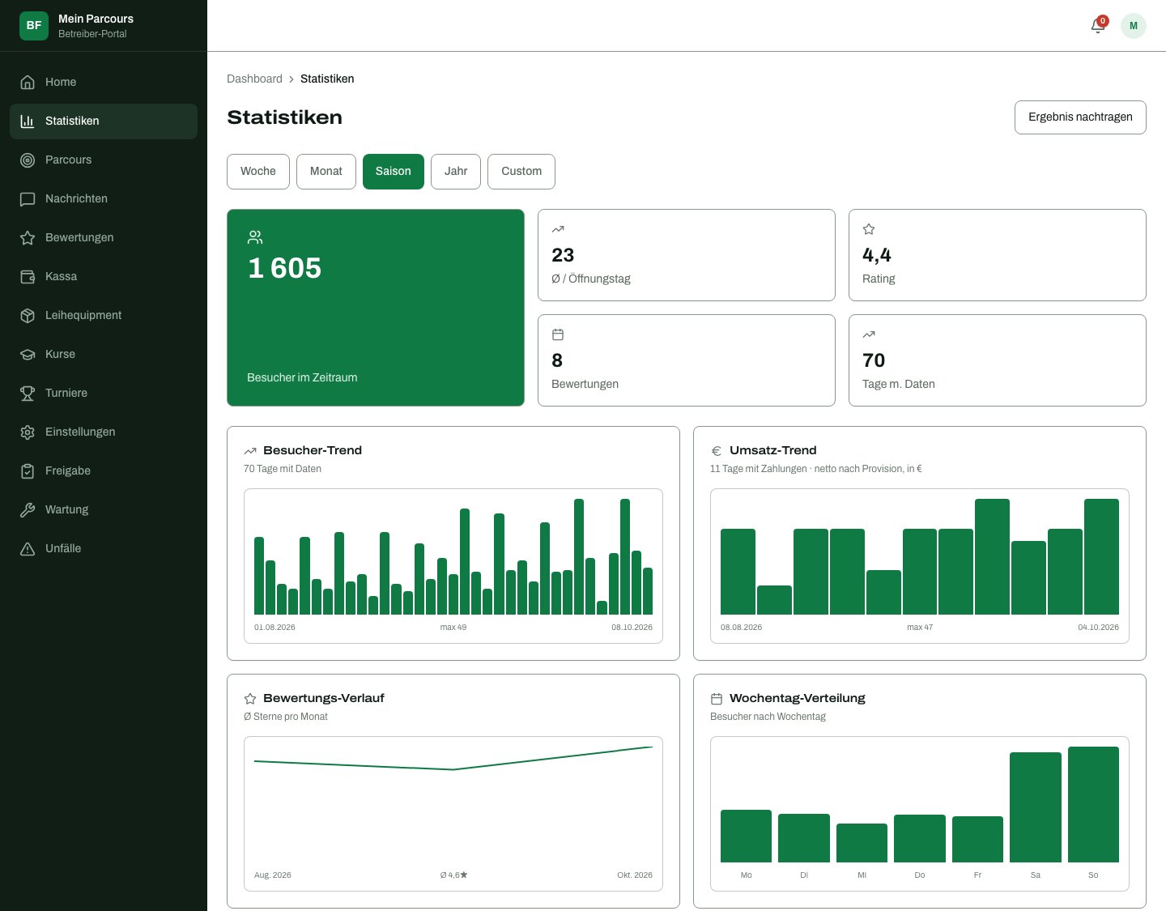Click the max 49 label under Besucher-Trend
The width and height of the screenshot is (1166, 911).
click(x=453, y=628)
